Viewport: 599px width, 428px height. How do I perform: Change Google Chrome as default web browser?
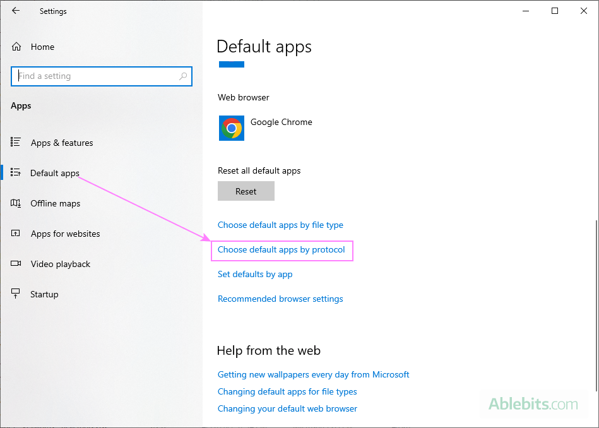(281, 128)
